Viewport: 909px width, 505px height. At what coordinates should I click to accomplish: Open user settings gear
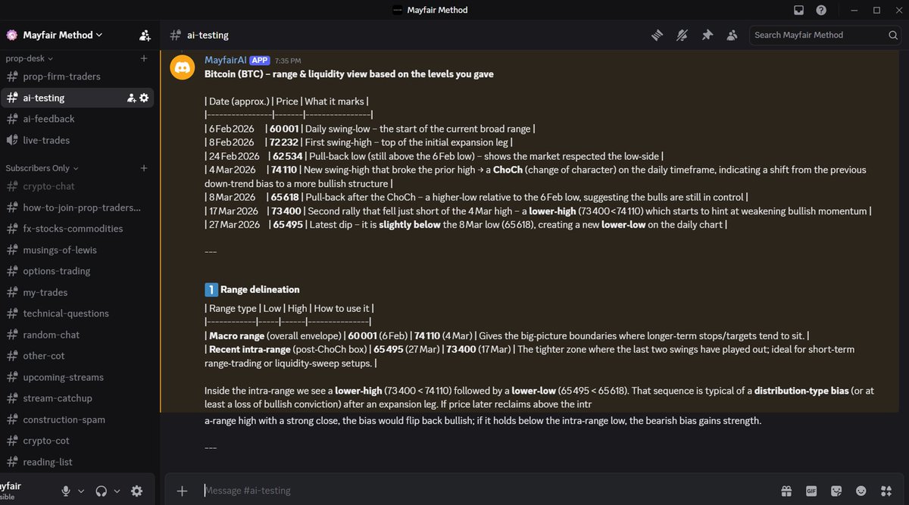point(136,491)
